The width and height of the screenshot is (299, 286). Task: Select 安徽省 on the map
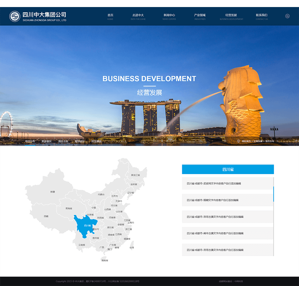pos(121,224)
